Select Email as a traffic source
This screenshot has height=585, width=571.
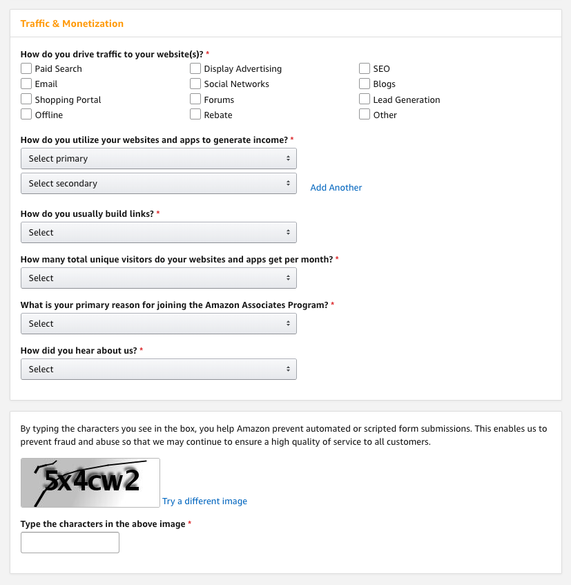(x=26, y=84)
